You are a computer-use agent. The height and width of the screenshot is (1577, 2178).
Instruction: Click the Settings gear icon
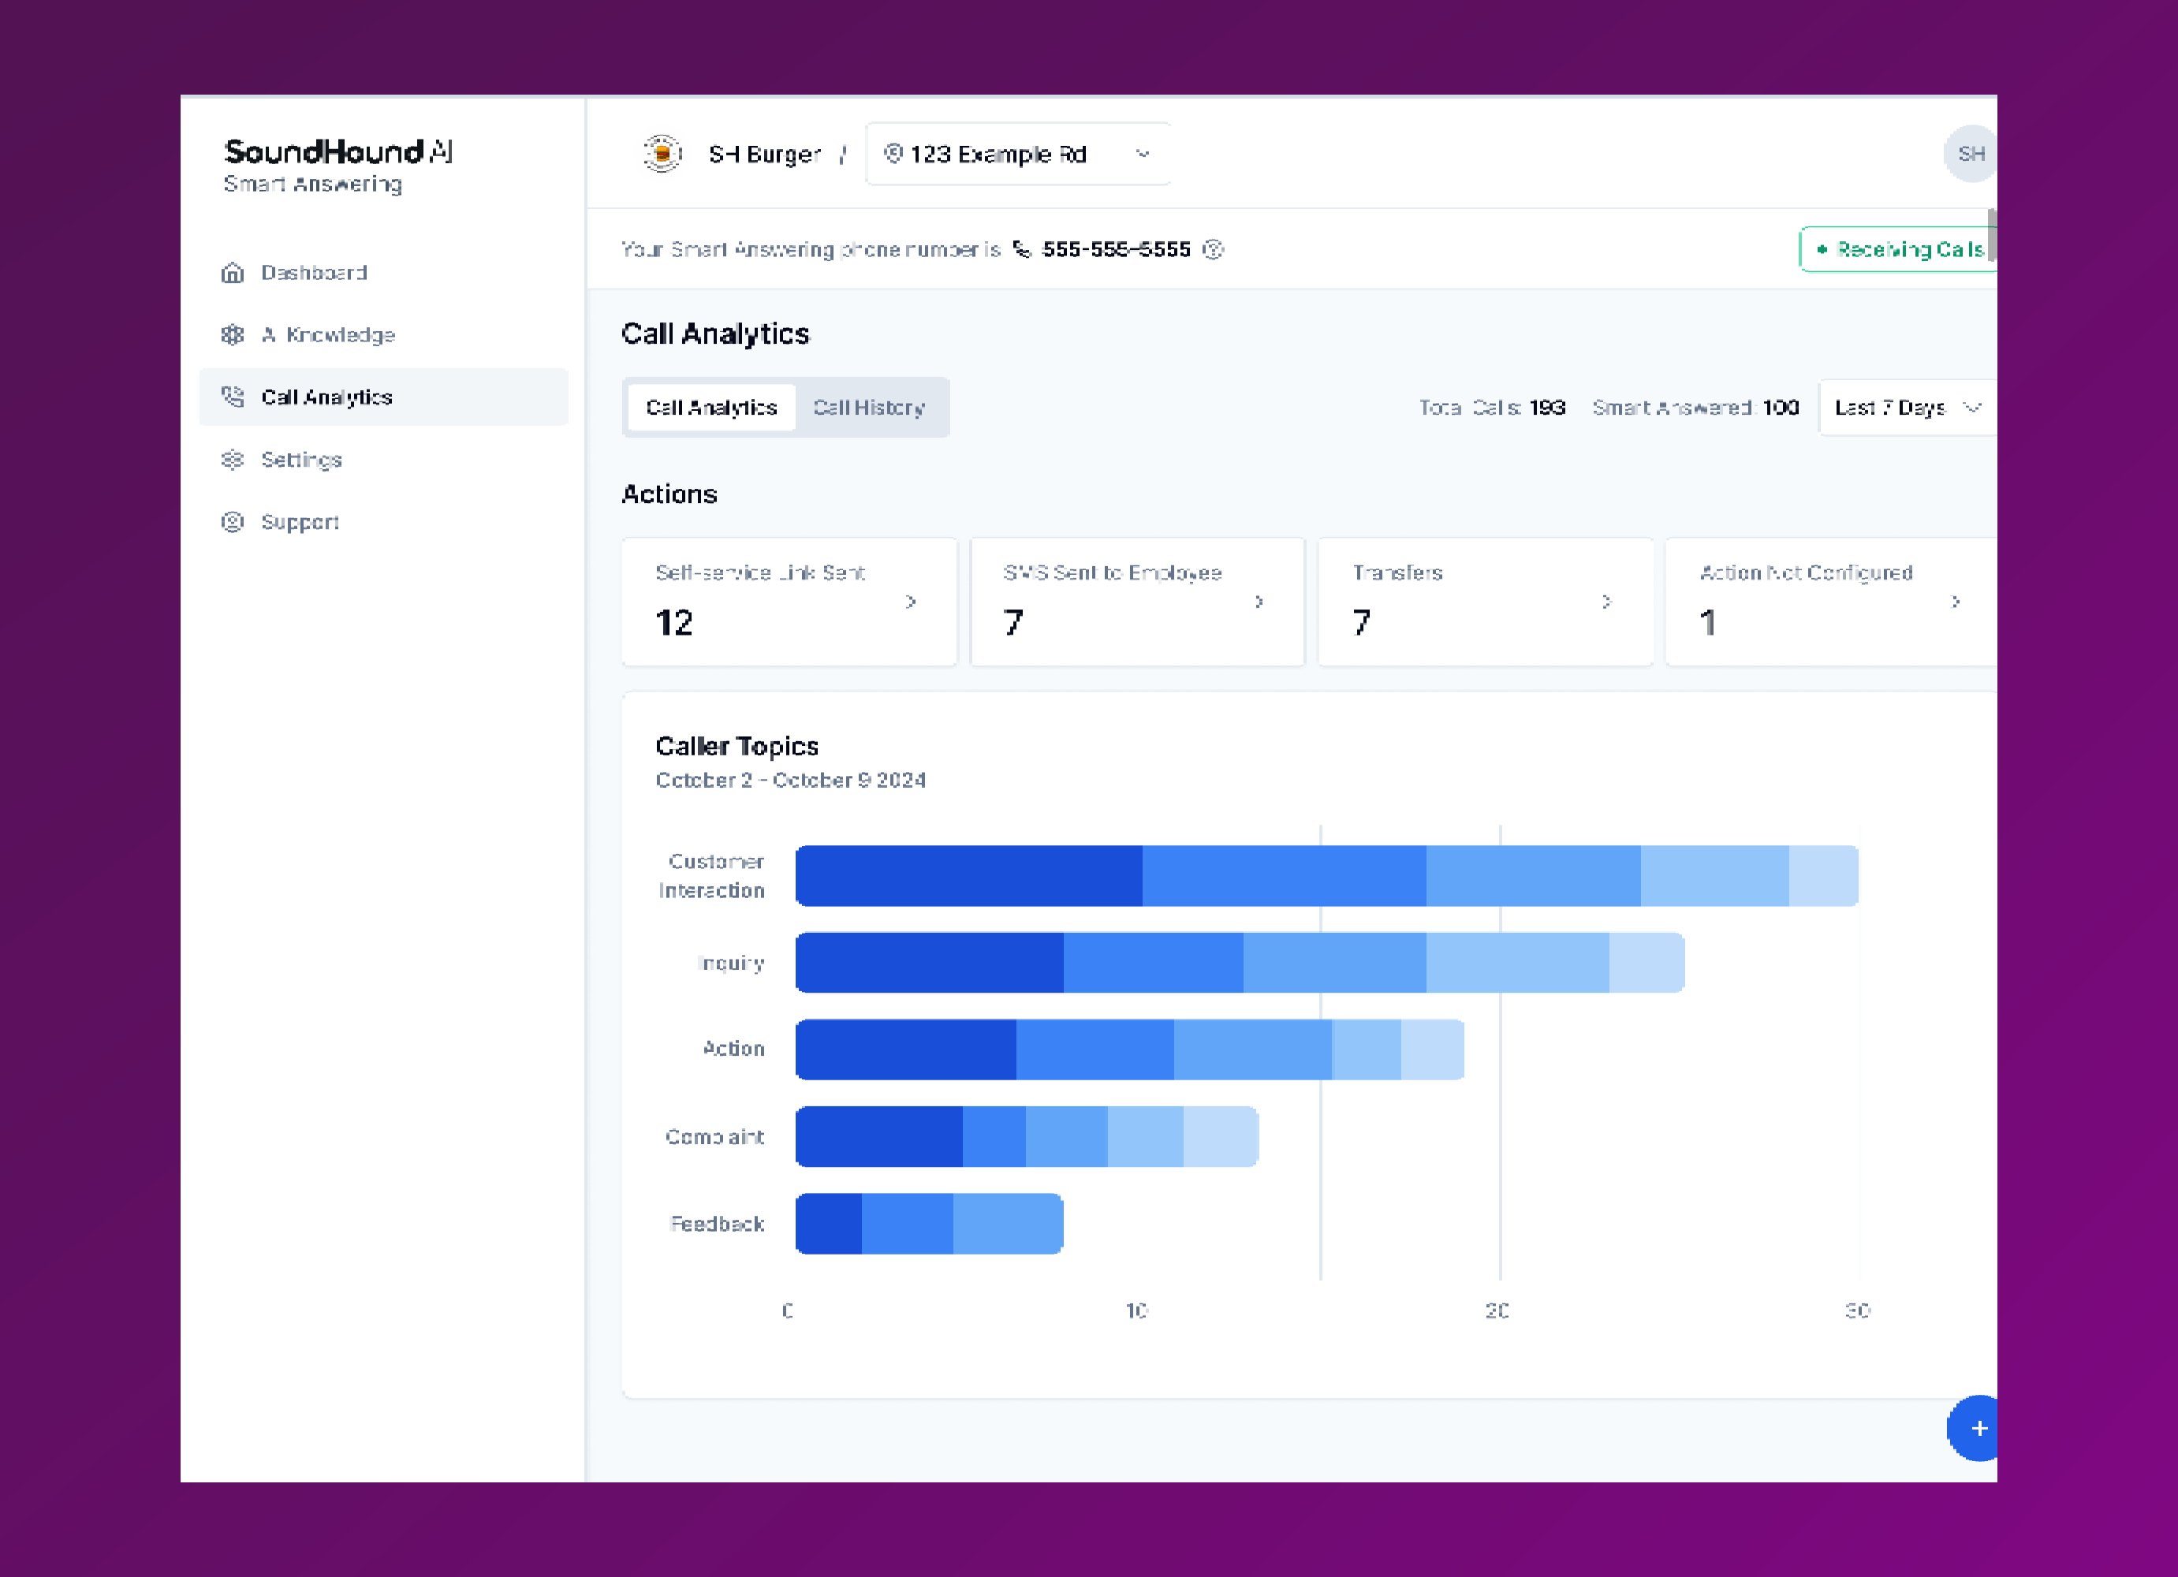pos(233,460)
